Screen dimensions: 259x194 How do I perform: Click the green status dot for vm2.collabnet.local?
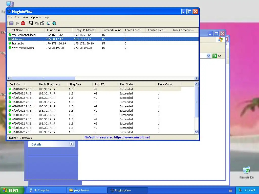click(x=10, y=35)
